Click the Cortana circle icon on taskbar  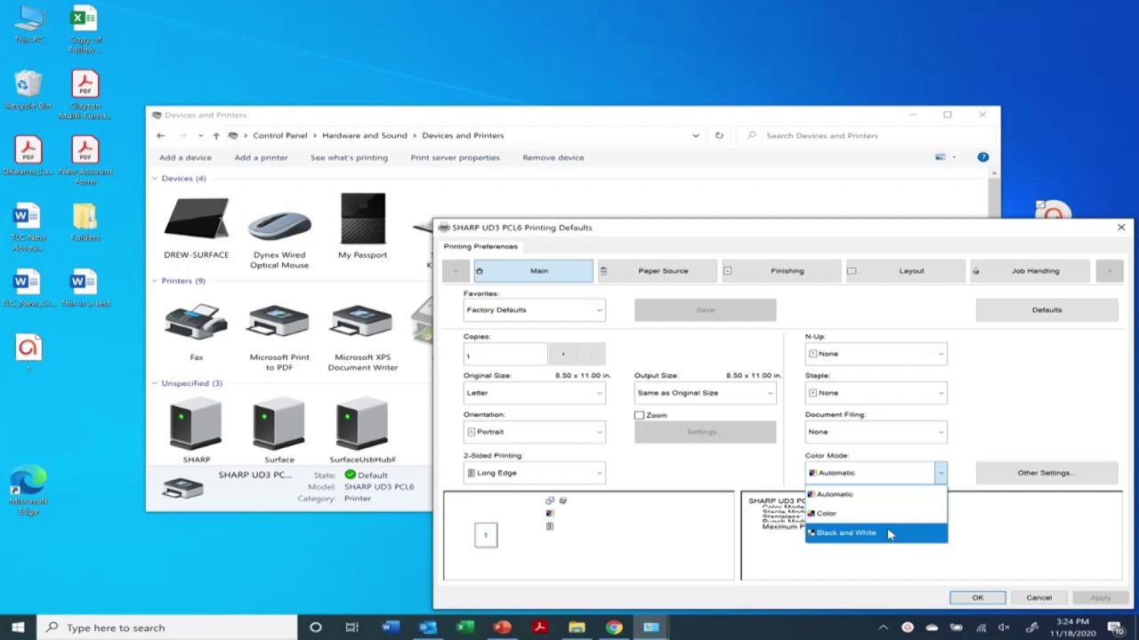tap(315, 628)
